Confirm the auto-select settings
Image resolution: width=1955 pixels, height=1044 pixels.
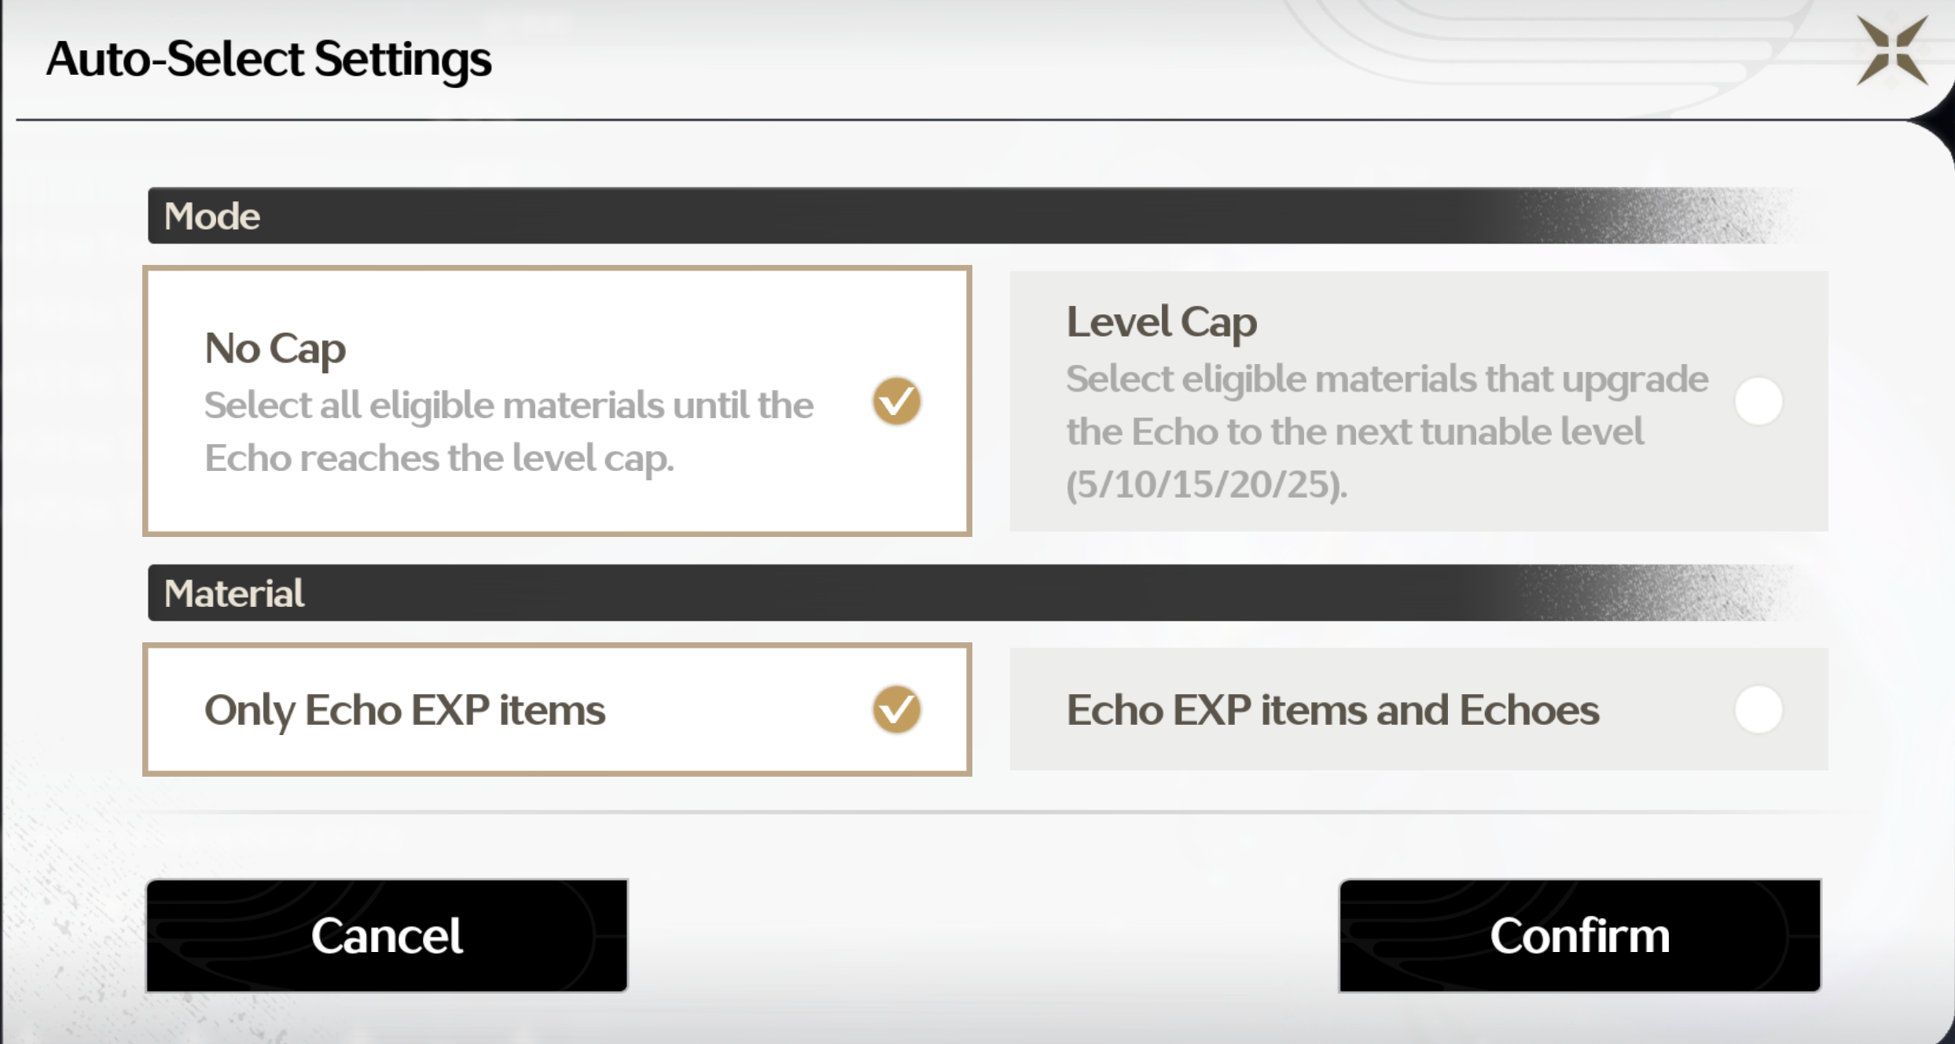[x=1580, y=936]
